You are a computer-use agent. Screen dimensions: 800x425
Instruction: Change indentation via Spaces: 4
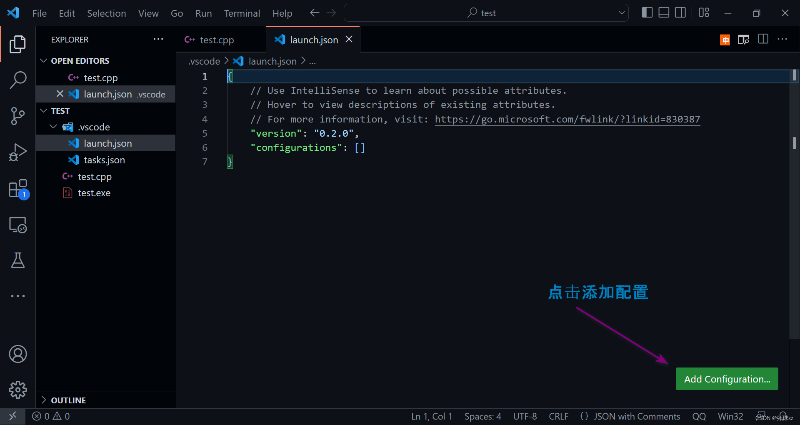(x=482, y=416)
